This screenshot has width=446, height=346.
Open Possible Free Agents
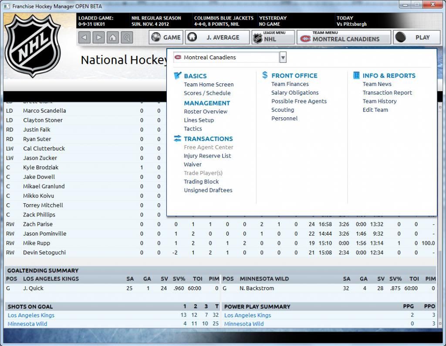coord(299,101)
